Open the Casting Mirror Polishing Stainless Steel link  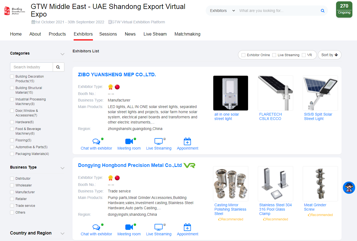coord(230,209)
